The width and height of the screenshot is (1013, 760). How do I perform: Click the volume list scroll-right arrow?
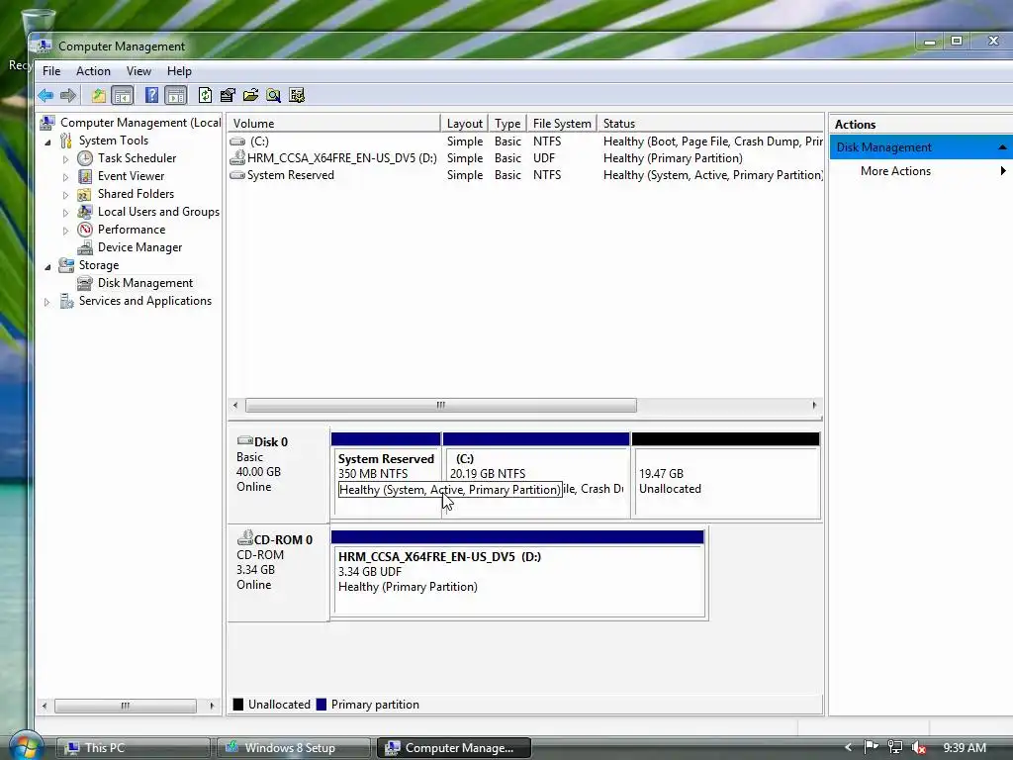(814, 405)
